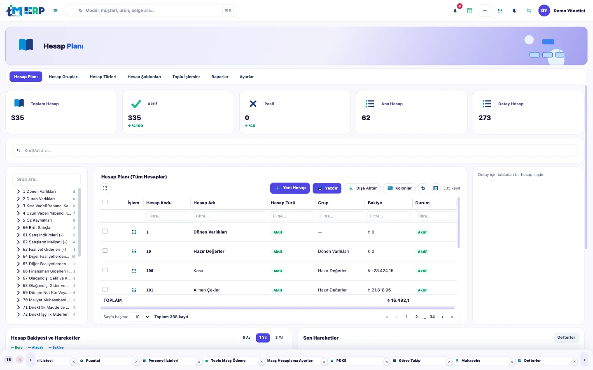Screen dimensions: 593x370
Task: Switch to Hesap Grupları tab
Action: (x=64, y=77)
